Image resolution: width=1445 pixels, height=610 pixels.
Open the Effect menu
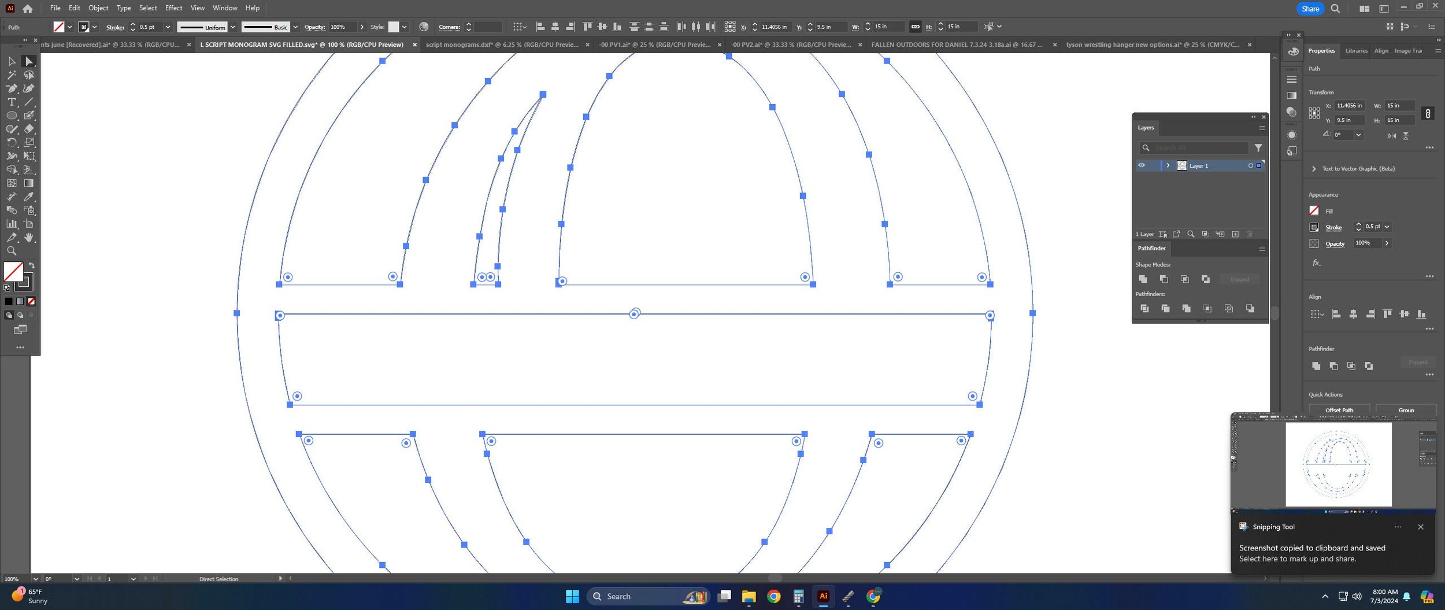[x=173, y=8]
